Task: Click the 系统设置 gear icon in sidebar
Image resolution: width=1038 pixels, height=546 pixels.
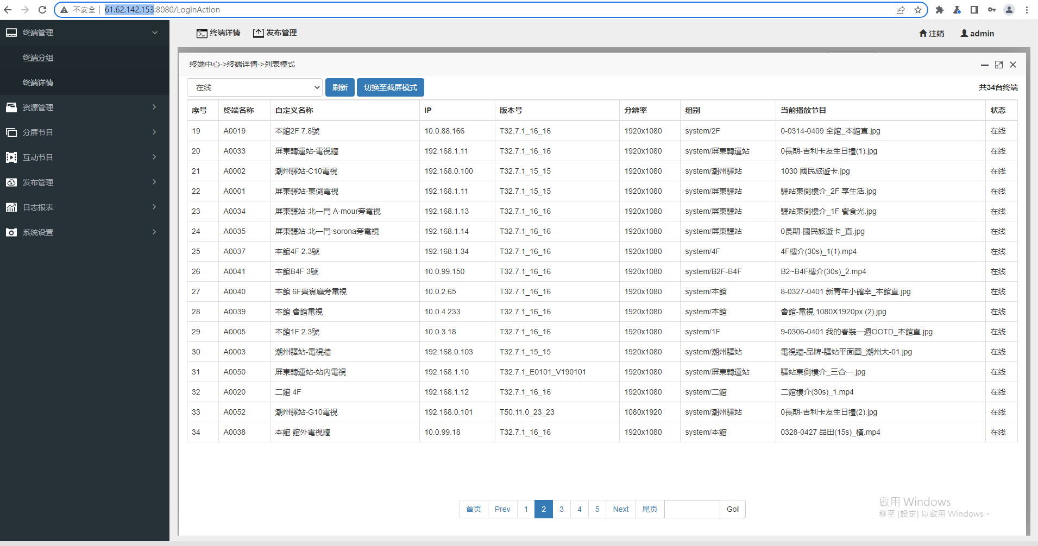Action: coord(11,232)
